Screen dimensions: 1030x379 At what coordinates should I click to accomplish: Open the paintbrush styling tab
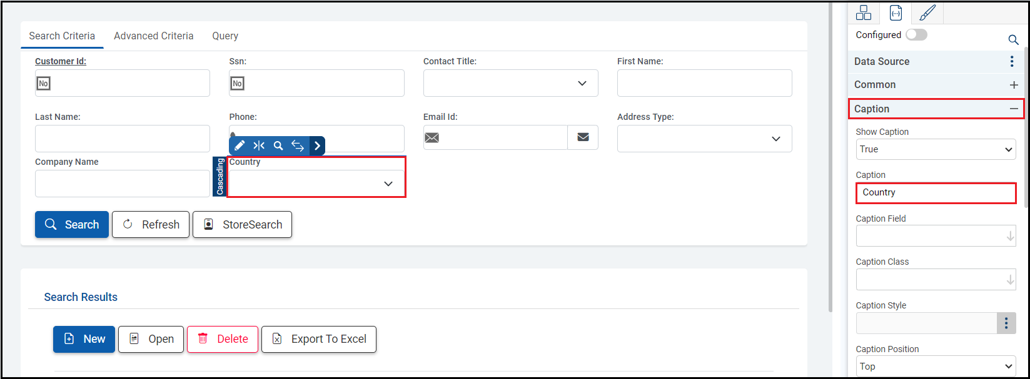(x=927, y=12)
